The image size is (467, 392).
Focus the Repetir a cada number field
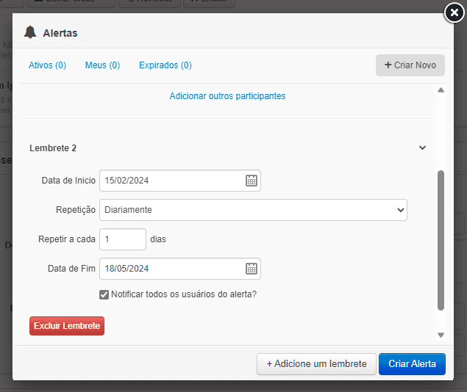pyautogui.click(x=122, y=239)
